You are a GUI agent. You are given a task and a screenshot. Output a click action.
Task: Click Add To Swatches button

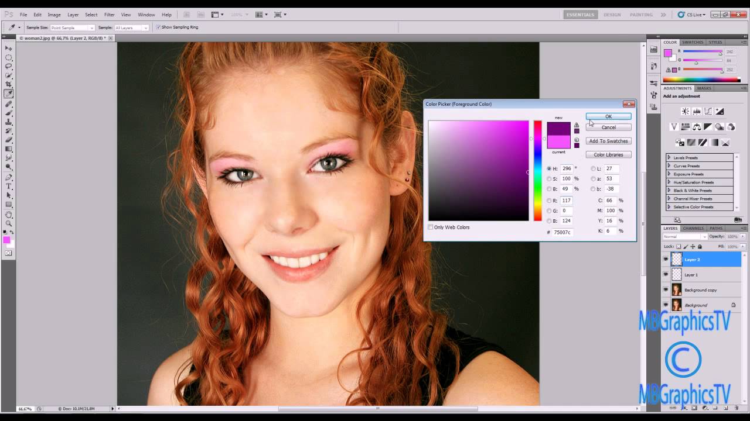coord(608,141)
